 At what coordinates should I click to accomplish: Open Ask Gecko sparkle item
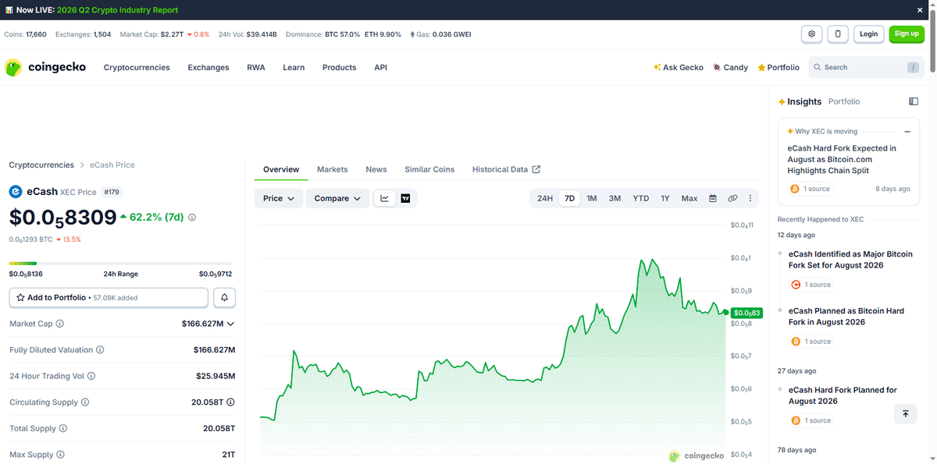tap(679, 68)
